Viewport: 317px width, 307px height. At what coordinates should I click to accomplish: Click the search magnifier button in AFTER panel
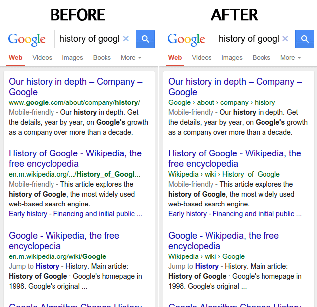click(x=305, y=39)
